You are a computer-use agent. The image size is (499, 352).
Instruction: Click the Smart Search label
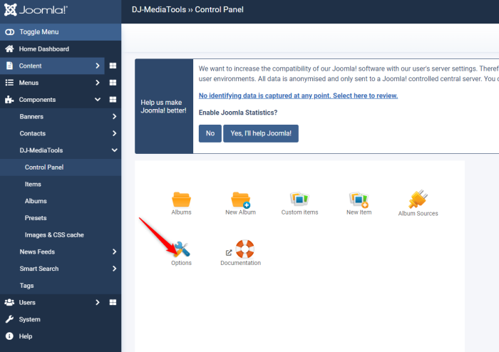(x=38, y=269)
